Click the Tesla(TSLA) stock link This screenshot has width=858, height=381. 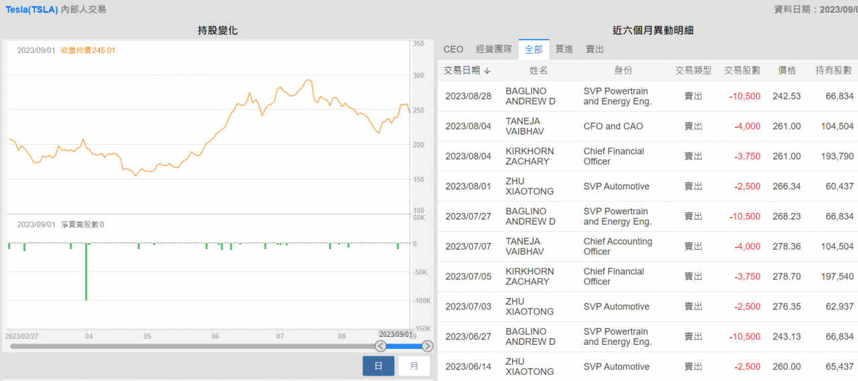(x=32, y=9)
